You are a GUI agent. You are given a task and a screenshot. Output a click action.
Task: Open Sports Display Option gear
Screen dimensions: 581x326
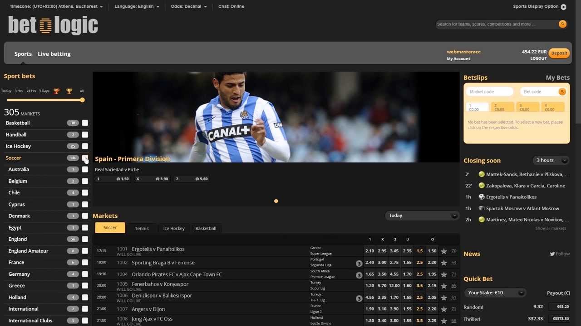pyautogui.click(x=563, y=7)
